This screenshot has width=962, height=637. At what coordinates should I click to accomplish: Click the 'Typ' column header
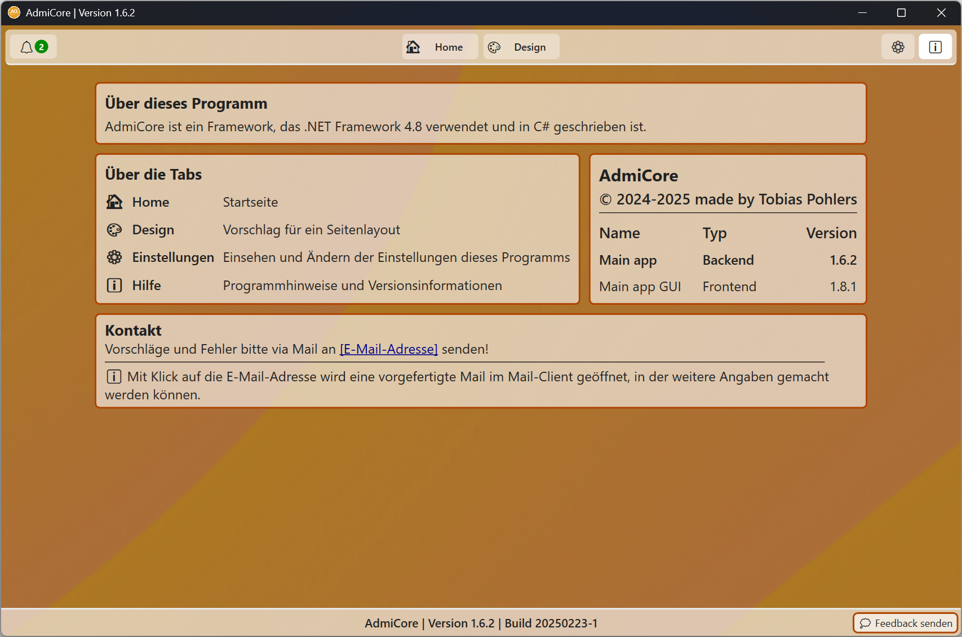click(x=715, y=233)
